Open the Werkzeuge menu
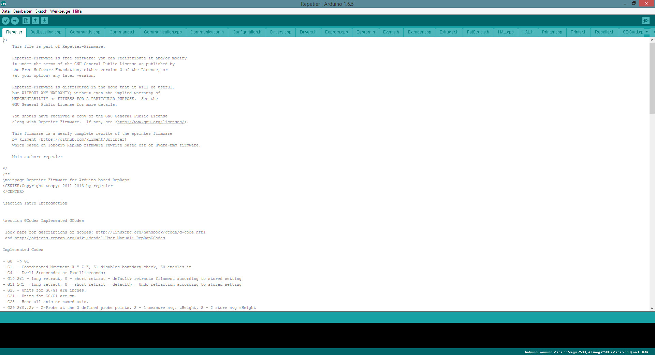The width and height of the screenshot is (655, 355). tap(60, 11)
